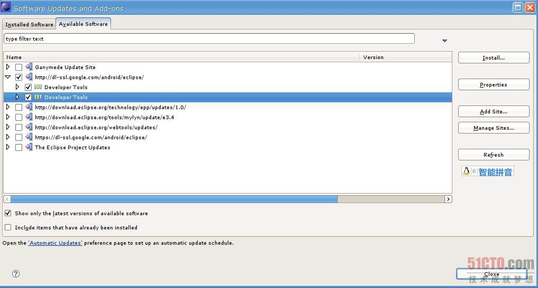Refresh the available software list
Screen dimensions: 538x288
pos(494,155)
